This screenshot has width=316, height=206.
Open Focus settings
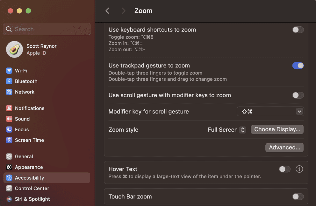(21, 129)
